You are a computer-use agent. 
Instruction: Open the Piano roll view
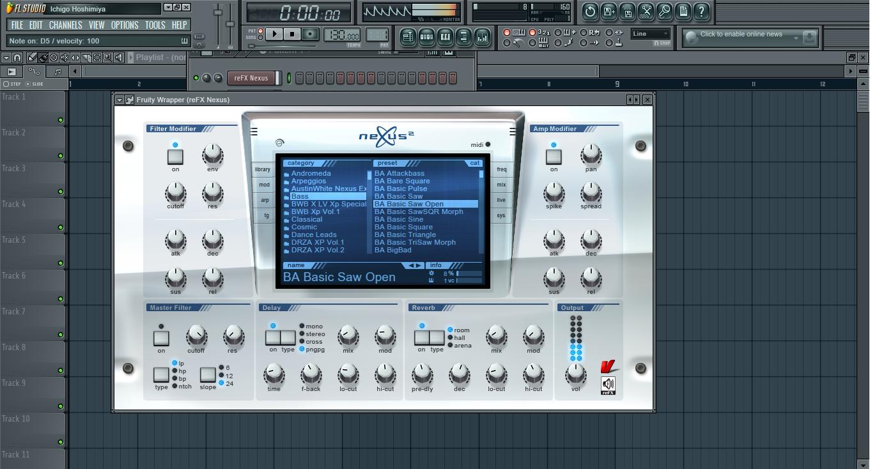[x=445, y=37]
